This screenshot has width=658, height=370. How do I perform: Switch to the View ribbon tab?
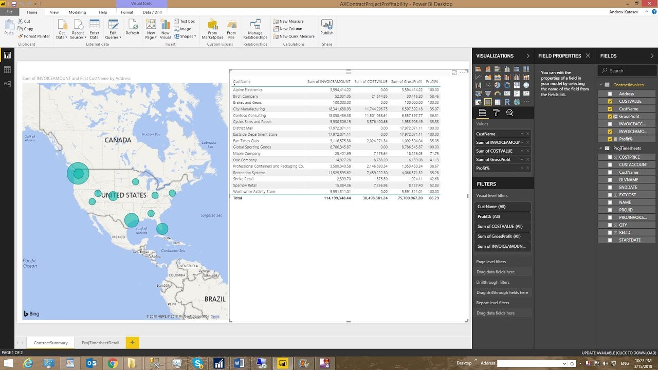[x=54, y=12]
